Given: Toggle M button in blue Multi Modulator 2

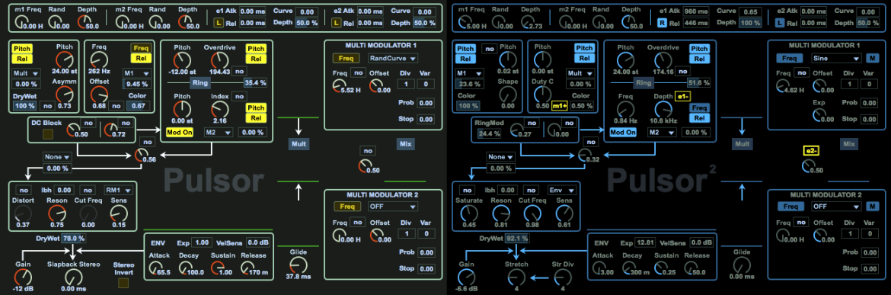Looking at the screenshot, I should pos(871,207).
